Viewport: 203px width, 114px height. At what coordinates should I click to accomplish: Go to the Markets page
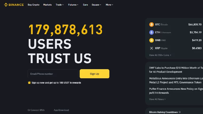[47, 5]
